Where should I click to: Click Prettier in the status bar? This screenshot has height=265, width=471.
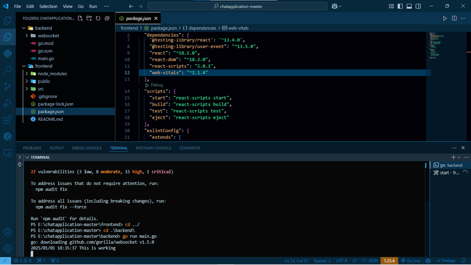point(445,261)
